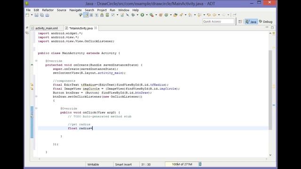Switch to activity_main.xml tab

47,28
